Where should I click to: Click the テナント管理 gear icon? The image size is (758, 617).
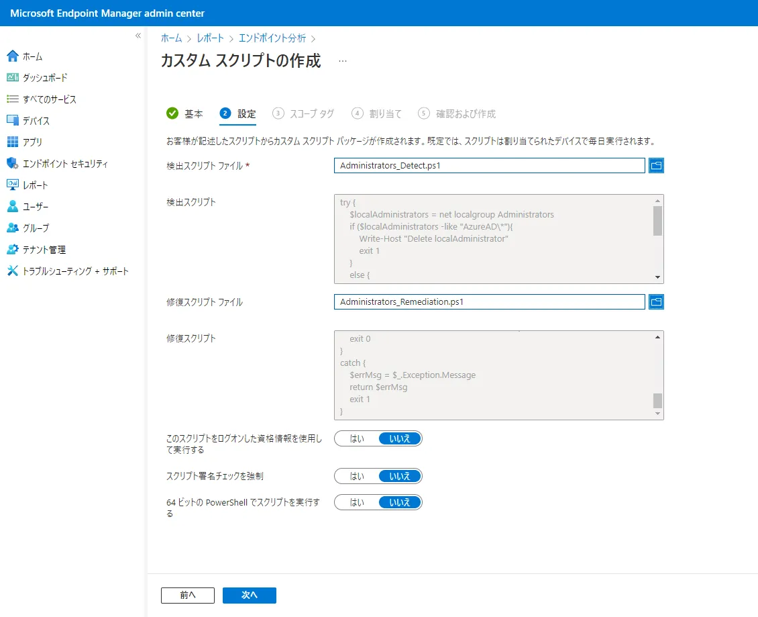pyautogui.click(x=12, y=250)
